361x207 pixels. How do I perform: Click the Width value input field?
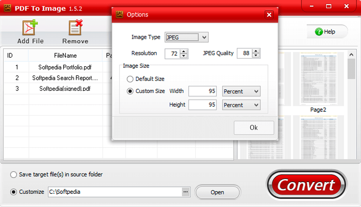(202, 91)
